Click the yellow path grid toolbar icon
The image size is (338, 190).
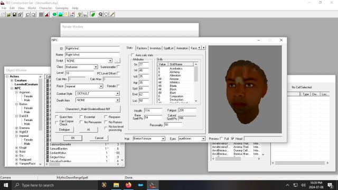[x=66, y=14]
